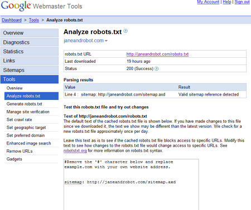Click the 'Status' row label
Screen dimensions: 251x210
coord(71,68)
